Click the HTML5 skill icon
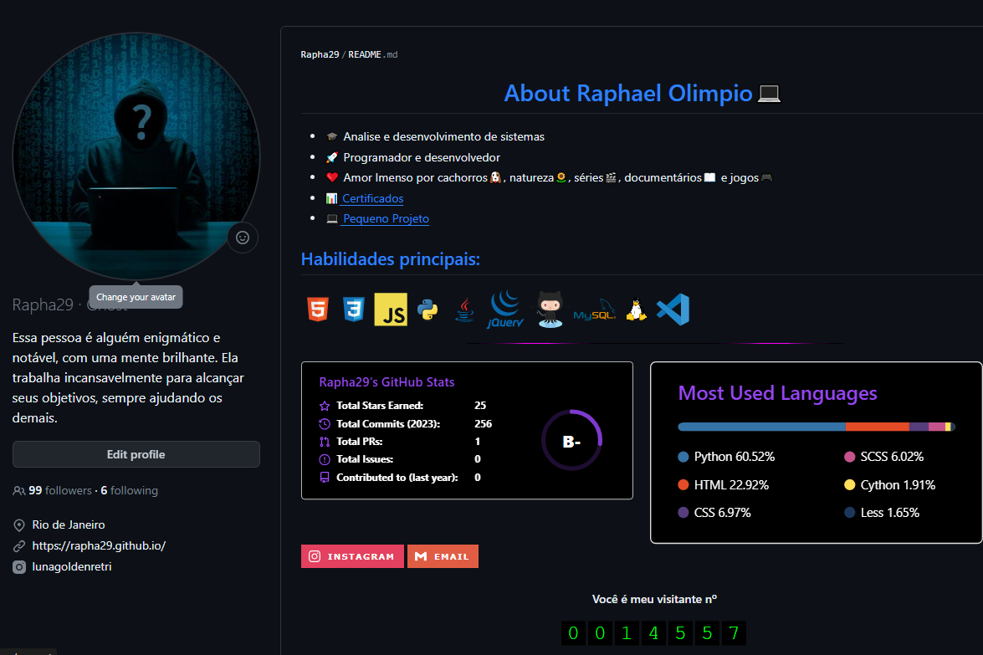The image size is (983, 655). (x=317, y=310)
